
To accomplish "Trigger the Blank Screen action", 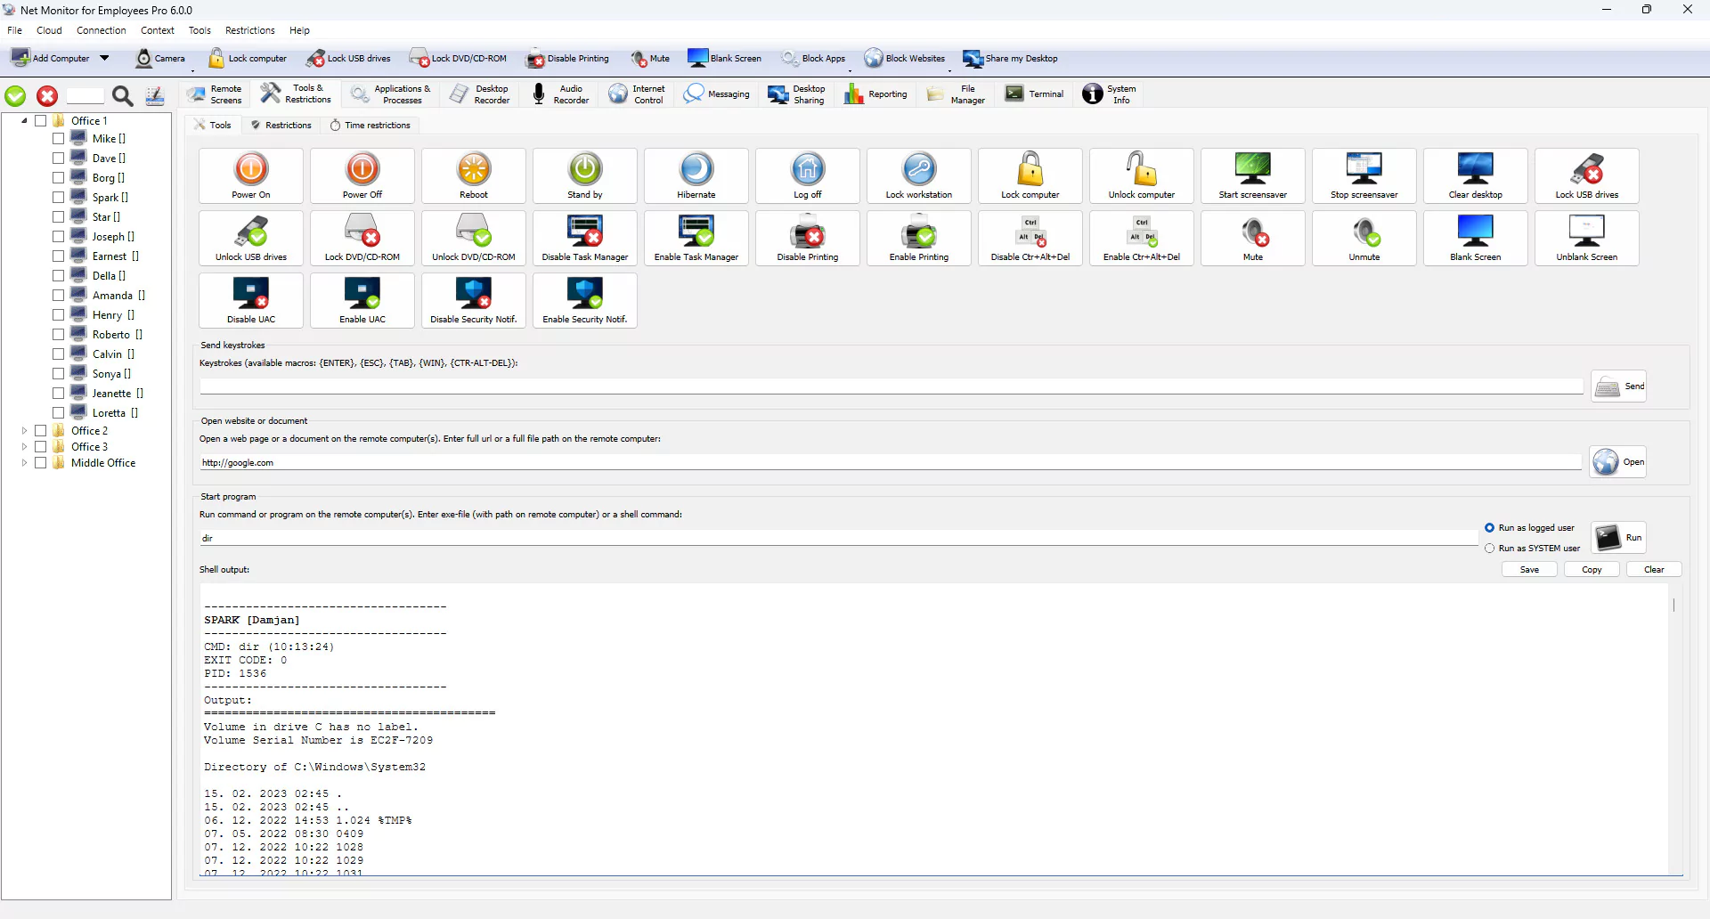I will tap(1475, 238).
